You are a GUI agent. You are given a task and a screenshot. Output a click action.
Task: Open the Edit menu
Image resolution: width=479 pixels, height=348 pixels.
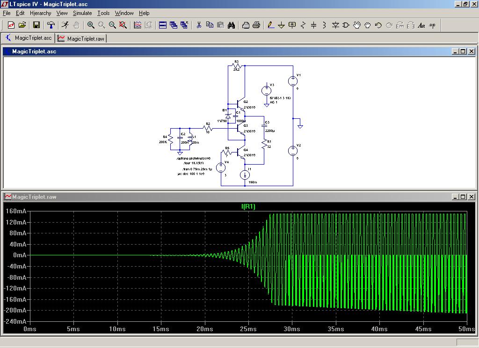click(20, 13)
